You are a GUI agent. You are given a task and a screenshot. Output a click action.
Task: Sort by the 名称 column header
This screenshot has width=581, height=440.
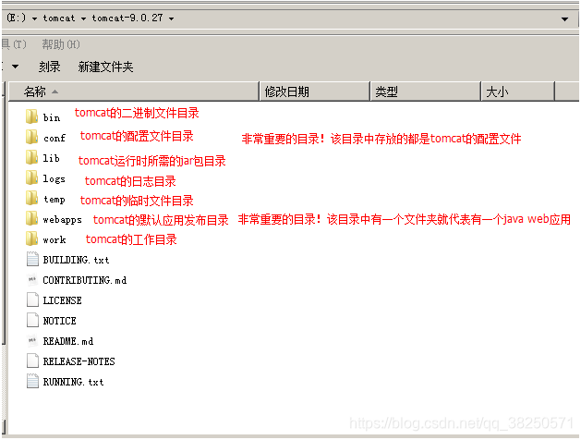point(133,92)
